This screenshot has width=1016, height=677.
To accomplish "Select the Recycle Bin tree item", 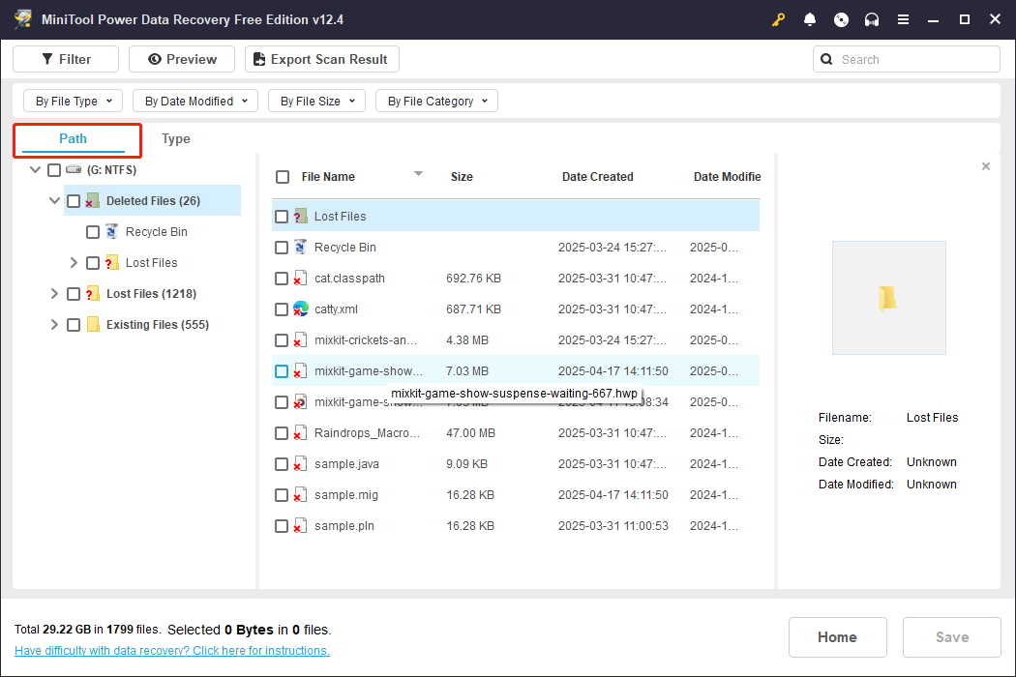I will (156, 232).
